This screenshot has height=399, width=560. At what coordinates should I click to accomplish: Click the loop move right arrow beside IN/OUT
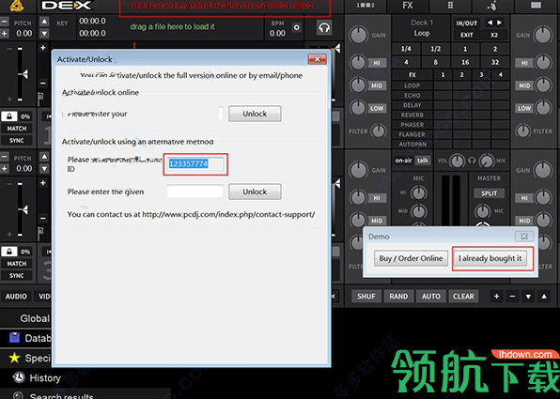pyautogui.click(x=499, y=23)
